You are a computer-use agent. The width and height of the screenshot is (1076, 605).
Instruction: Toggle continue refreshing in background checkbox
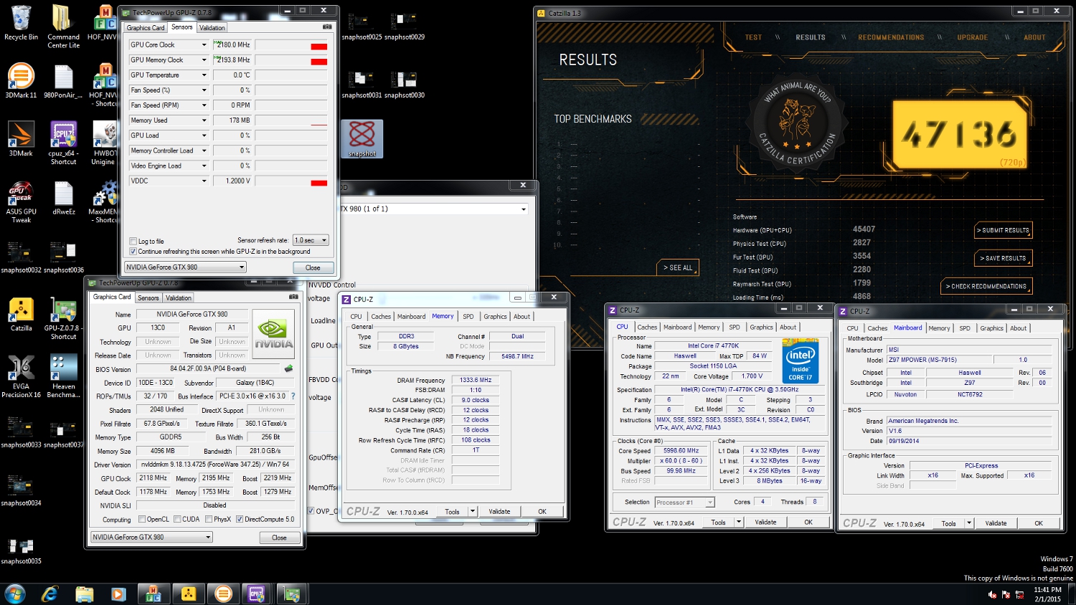pyautogui.click(x=133, y=252)
